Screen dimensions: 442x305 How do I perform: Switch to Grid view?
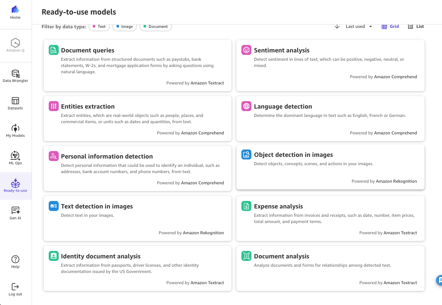pos(390,27)
